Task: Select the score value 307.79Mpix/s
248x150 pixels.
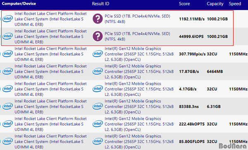Action: [x=192, y=54]
